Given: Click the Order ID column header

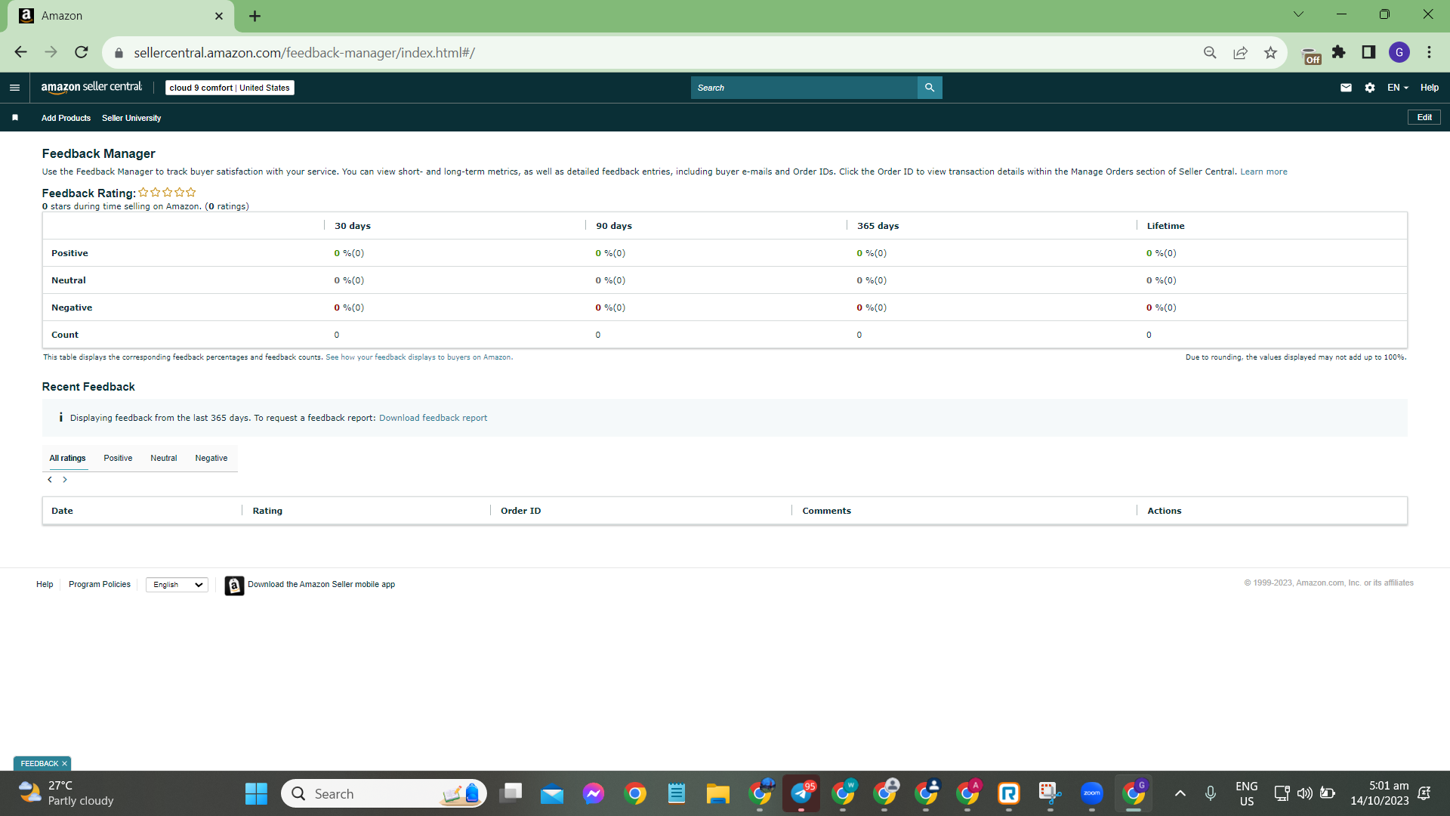Looking at the screenshot, I should [x=520, y=511].
